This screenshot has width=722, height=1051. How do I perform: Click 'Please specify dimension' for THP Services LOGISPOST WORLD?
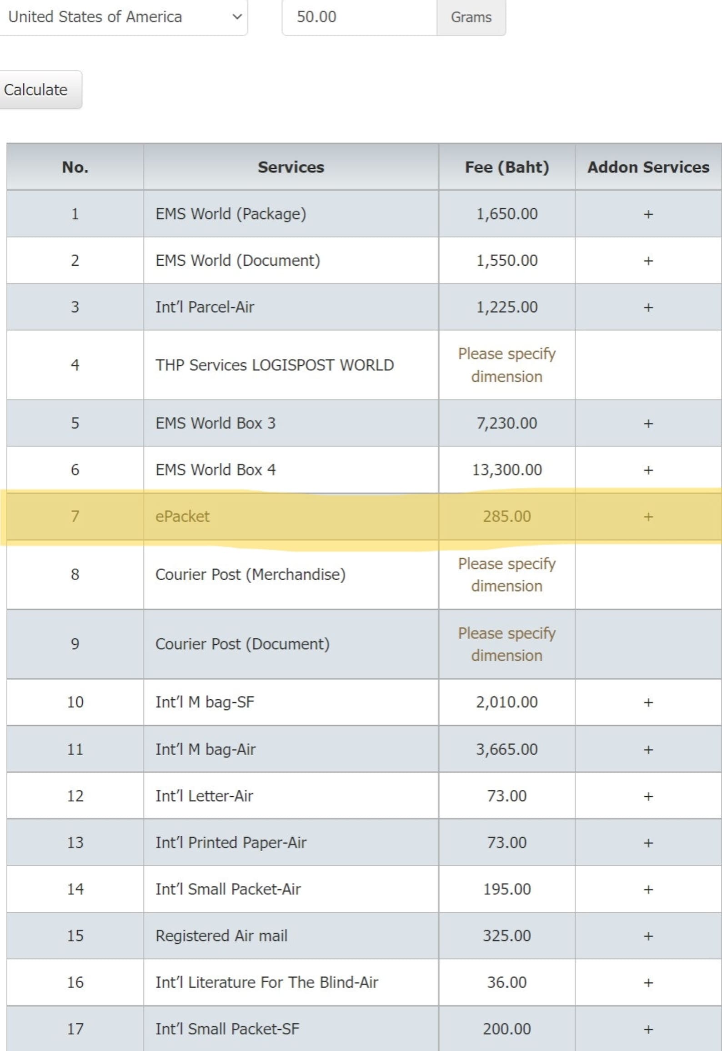(x=507, y=365)
